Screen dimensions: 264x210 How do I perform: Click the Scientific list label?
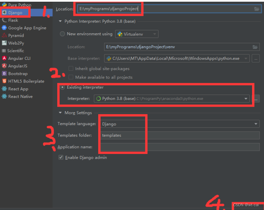[x=15, y=51]
